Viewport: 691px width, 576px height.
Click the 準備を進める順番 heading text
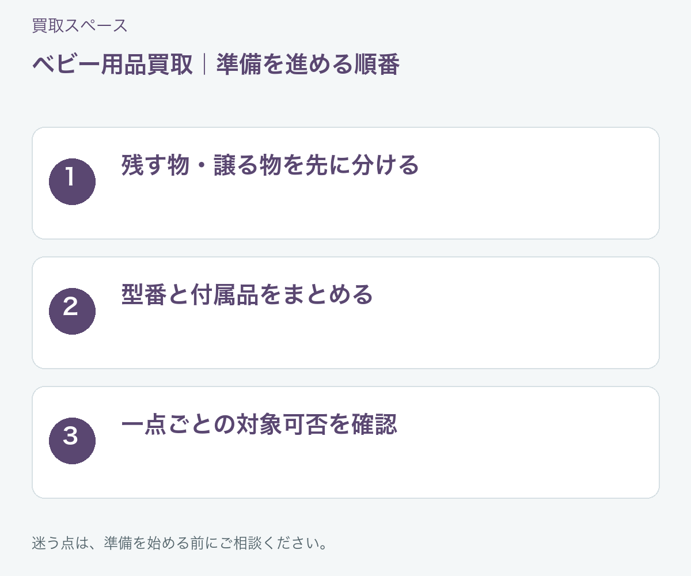(x=307, y=65)
